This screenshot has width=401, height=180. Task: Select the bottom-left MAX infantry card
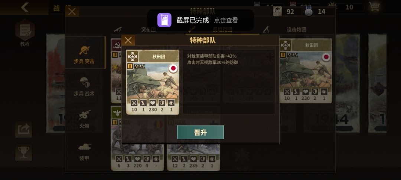coord(137,138)
